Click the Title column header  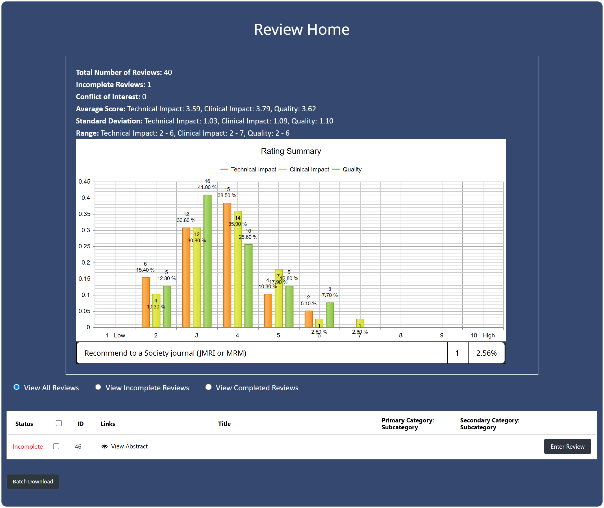224,424
